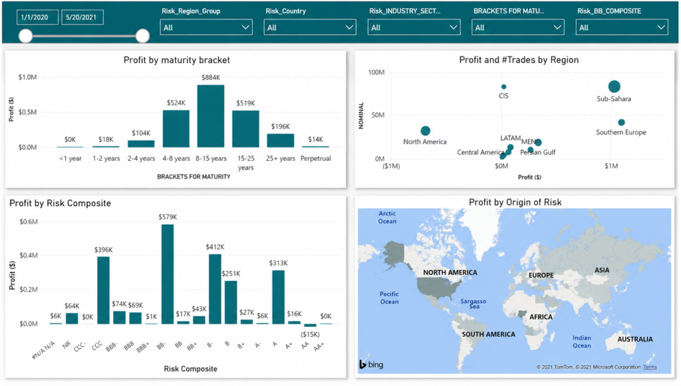Image resolution: width=681 pixels, height=386 pixels.
Task: Click the left date slider handle
Action: (x=26, y=36)
